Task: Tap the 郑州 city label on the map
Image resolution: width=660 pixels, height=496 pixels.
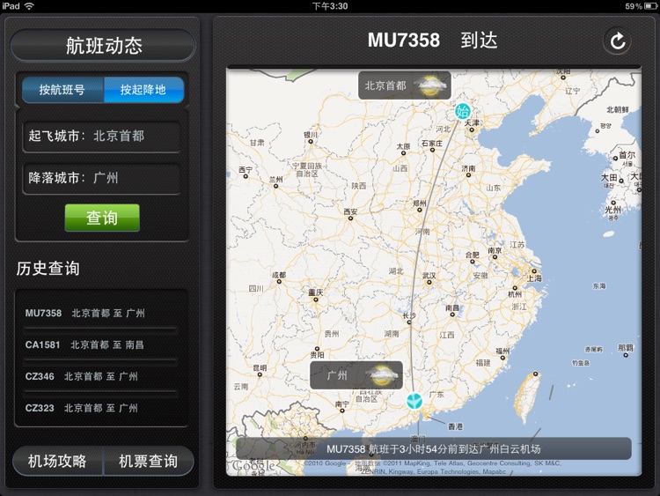Action: 420,203
